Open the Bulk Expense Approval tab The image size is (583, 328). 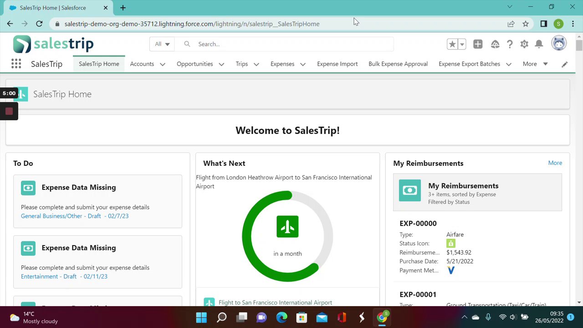[398, 64]
